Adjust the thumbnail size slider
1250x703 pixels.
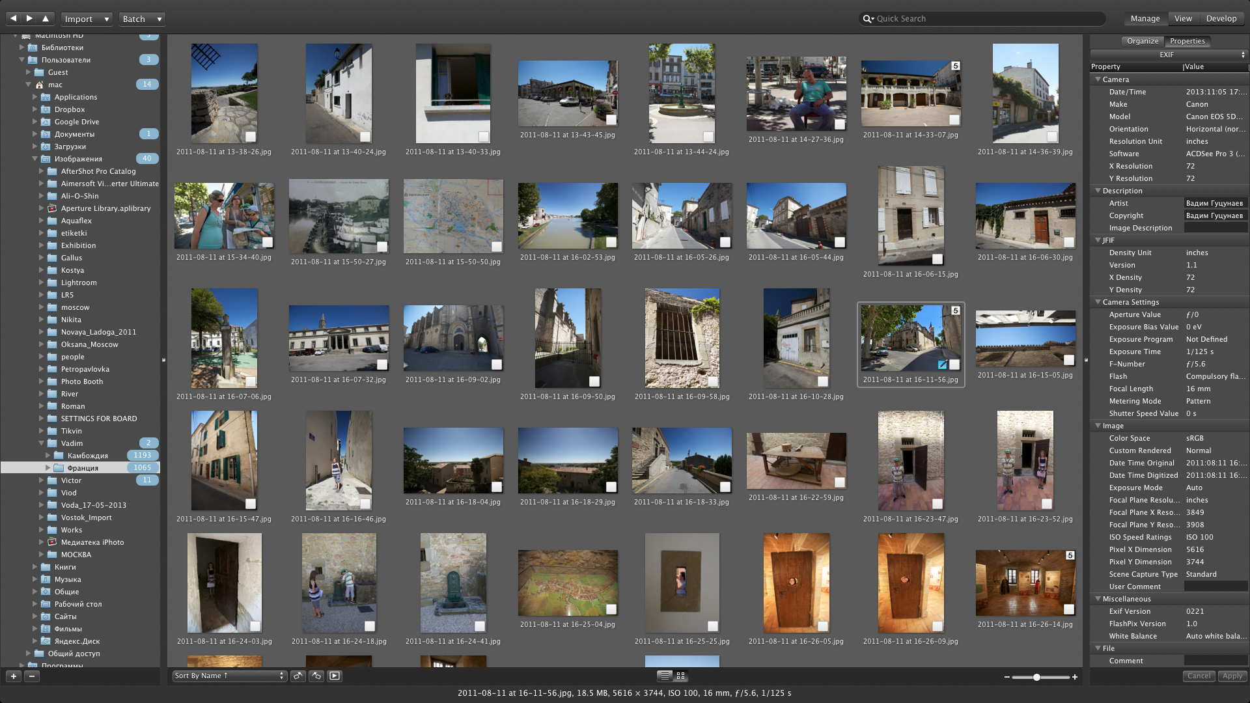[x=1036, y=677]
